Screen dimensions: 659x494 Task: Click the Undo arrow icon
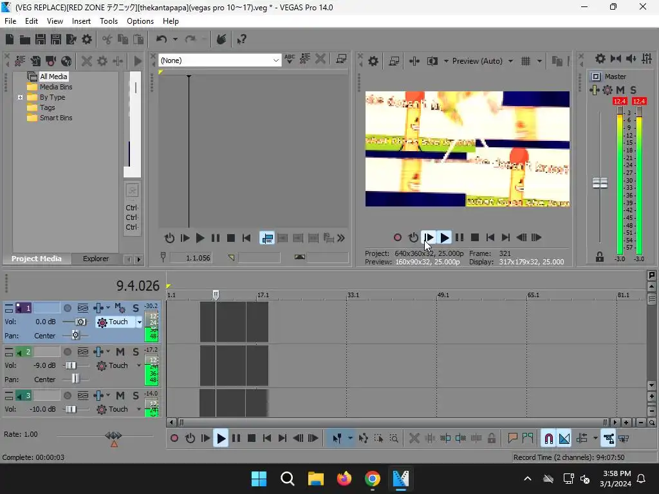pyautogui.click(x=162, y=39)
